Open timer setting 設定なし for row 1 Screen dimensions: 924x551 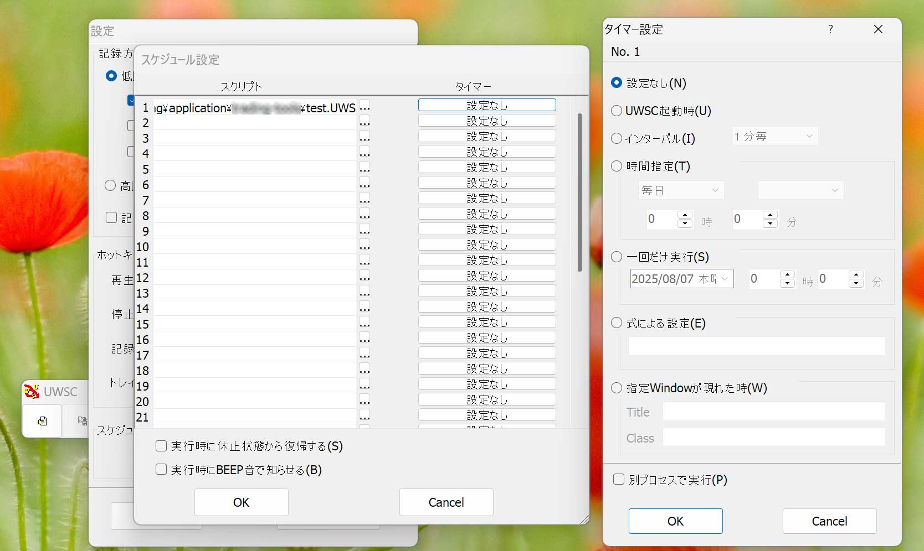[x=487, y=105]
